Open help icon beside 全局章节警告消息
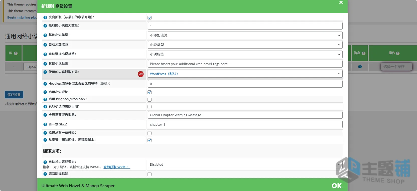Screen dimensions: 417x191 click(45, 115)
